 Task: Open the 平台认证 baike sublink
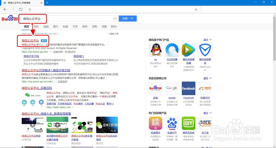click(x=100, y=104)
